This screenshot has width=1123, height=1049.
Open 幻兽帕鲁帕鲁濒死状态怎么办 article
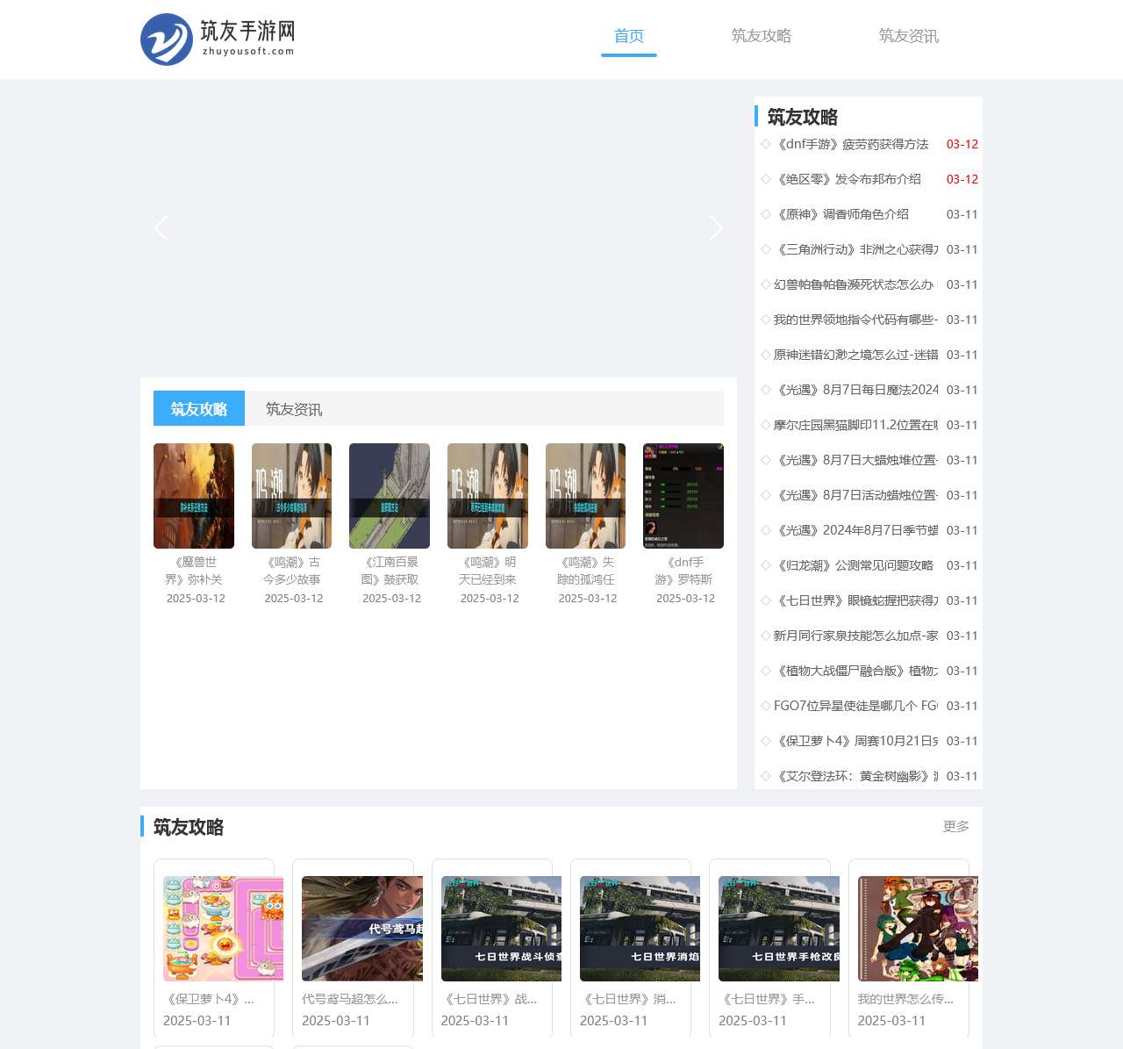pyautogui.click(x=855, y=284)
